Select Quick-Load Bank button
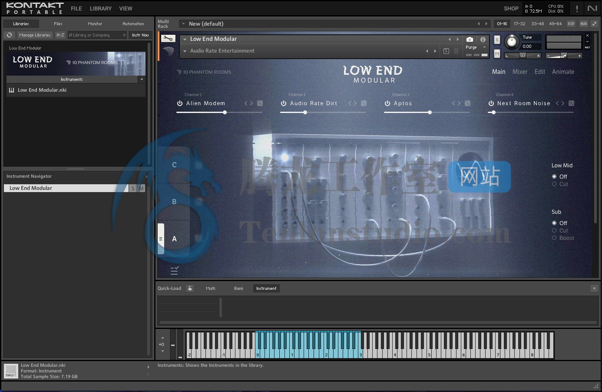This screenshot has height=392, width=602. point(239,288)
